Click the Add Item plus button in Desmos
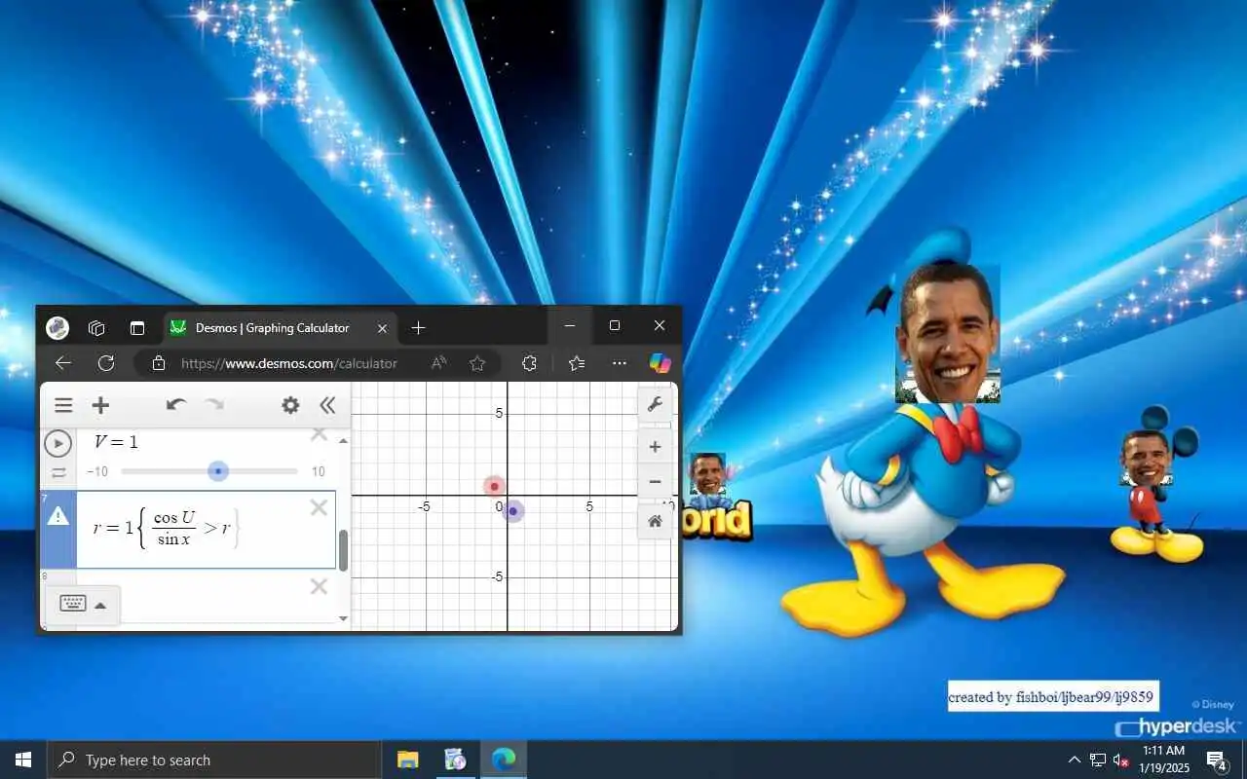This screenshot has width=1247, height=779. coord(100,405)
